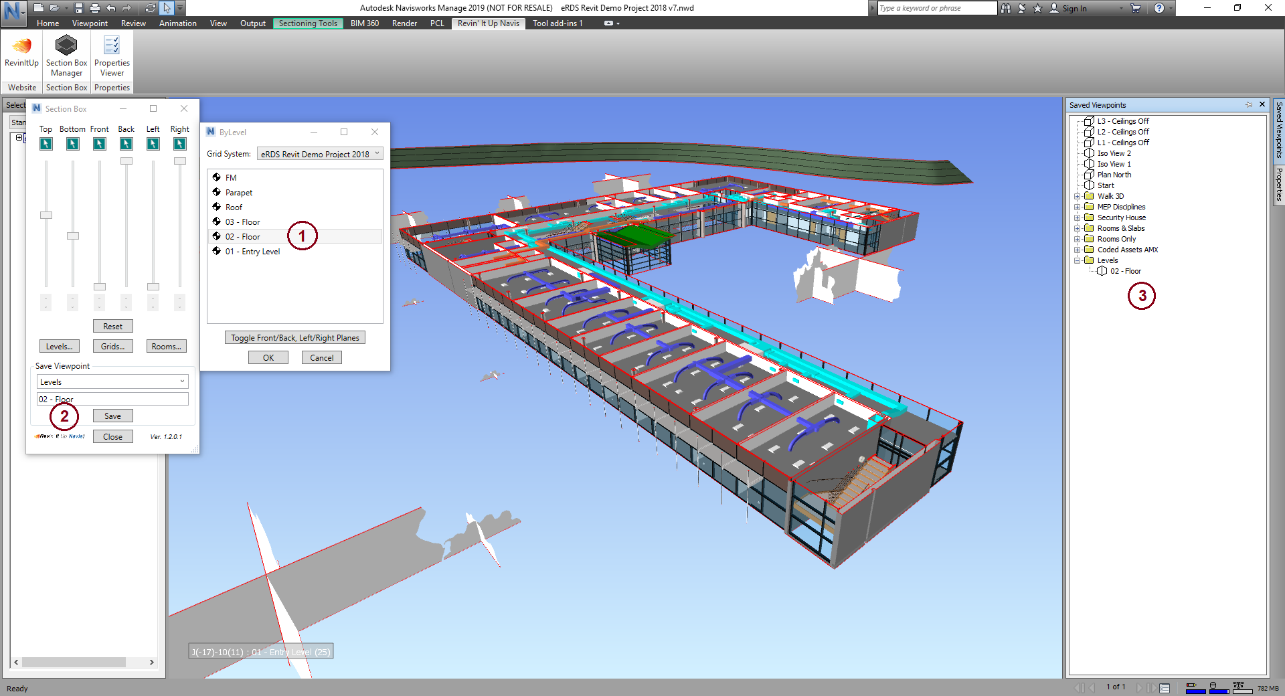Screen dimensions: 1285x696
Task: Pick the Left section plane icon
Action: [153, 144]
